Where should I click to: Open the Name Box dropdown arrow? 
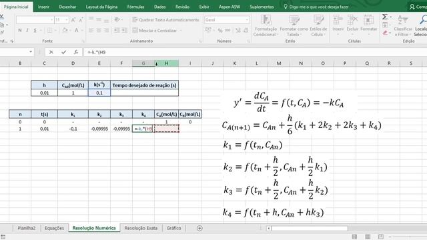point(31,52)
